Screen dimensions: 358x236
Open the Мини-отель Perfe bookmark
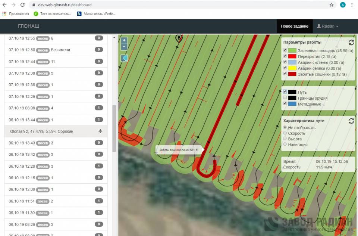96,14
